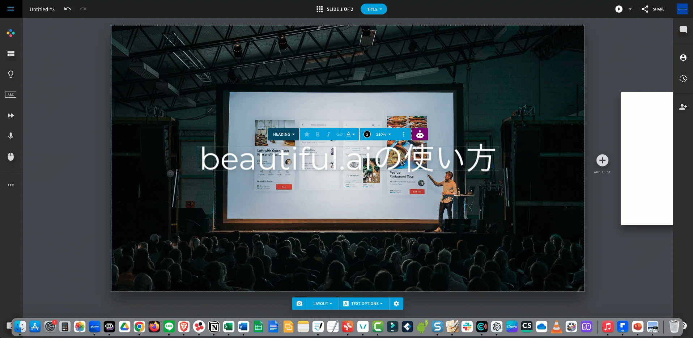Open the ABC text panel icon
Image resolution: width=693 pixels, height=338 pixels.
click(11, 95)
